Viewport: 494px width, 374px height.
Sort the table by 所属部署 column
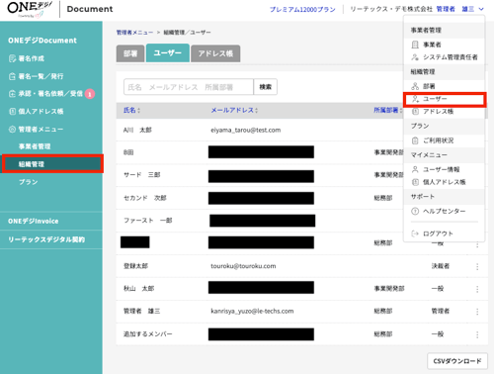387,110
